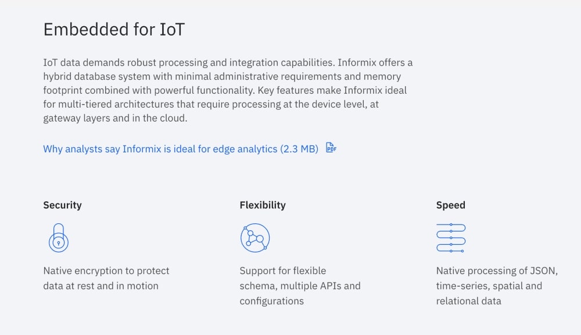
Task: Click the network graph icon under Flexibility
Action: (x=254, y=237)
